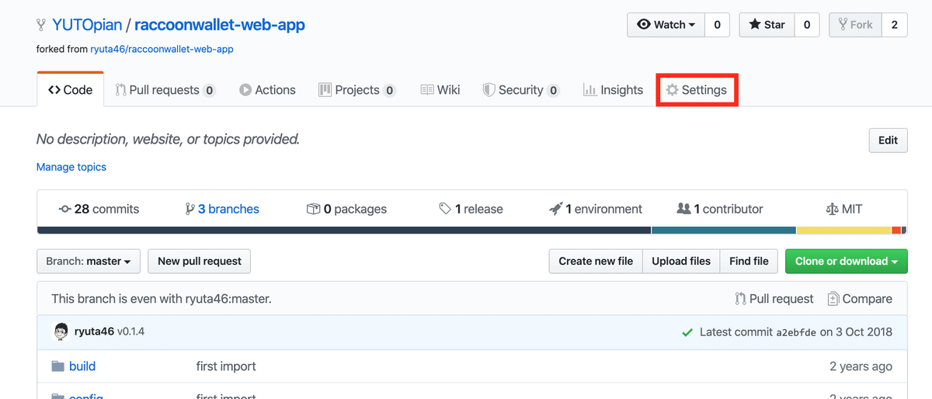Click the Wiki book icon
This screenshot has height=399, width=932.
click(x=426, y=90)
